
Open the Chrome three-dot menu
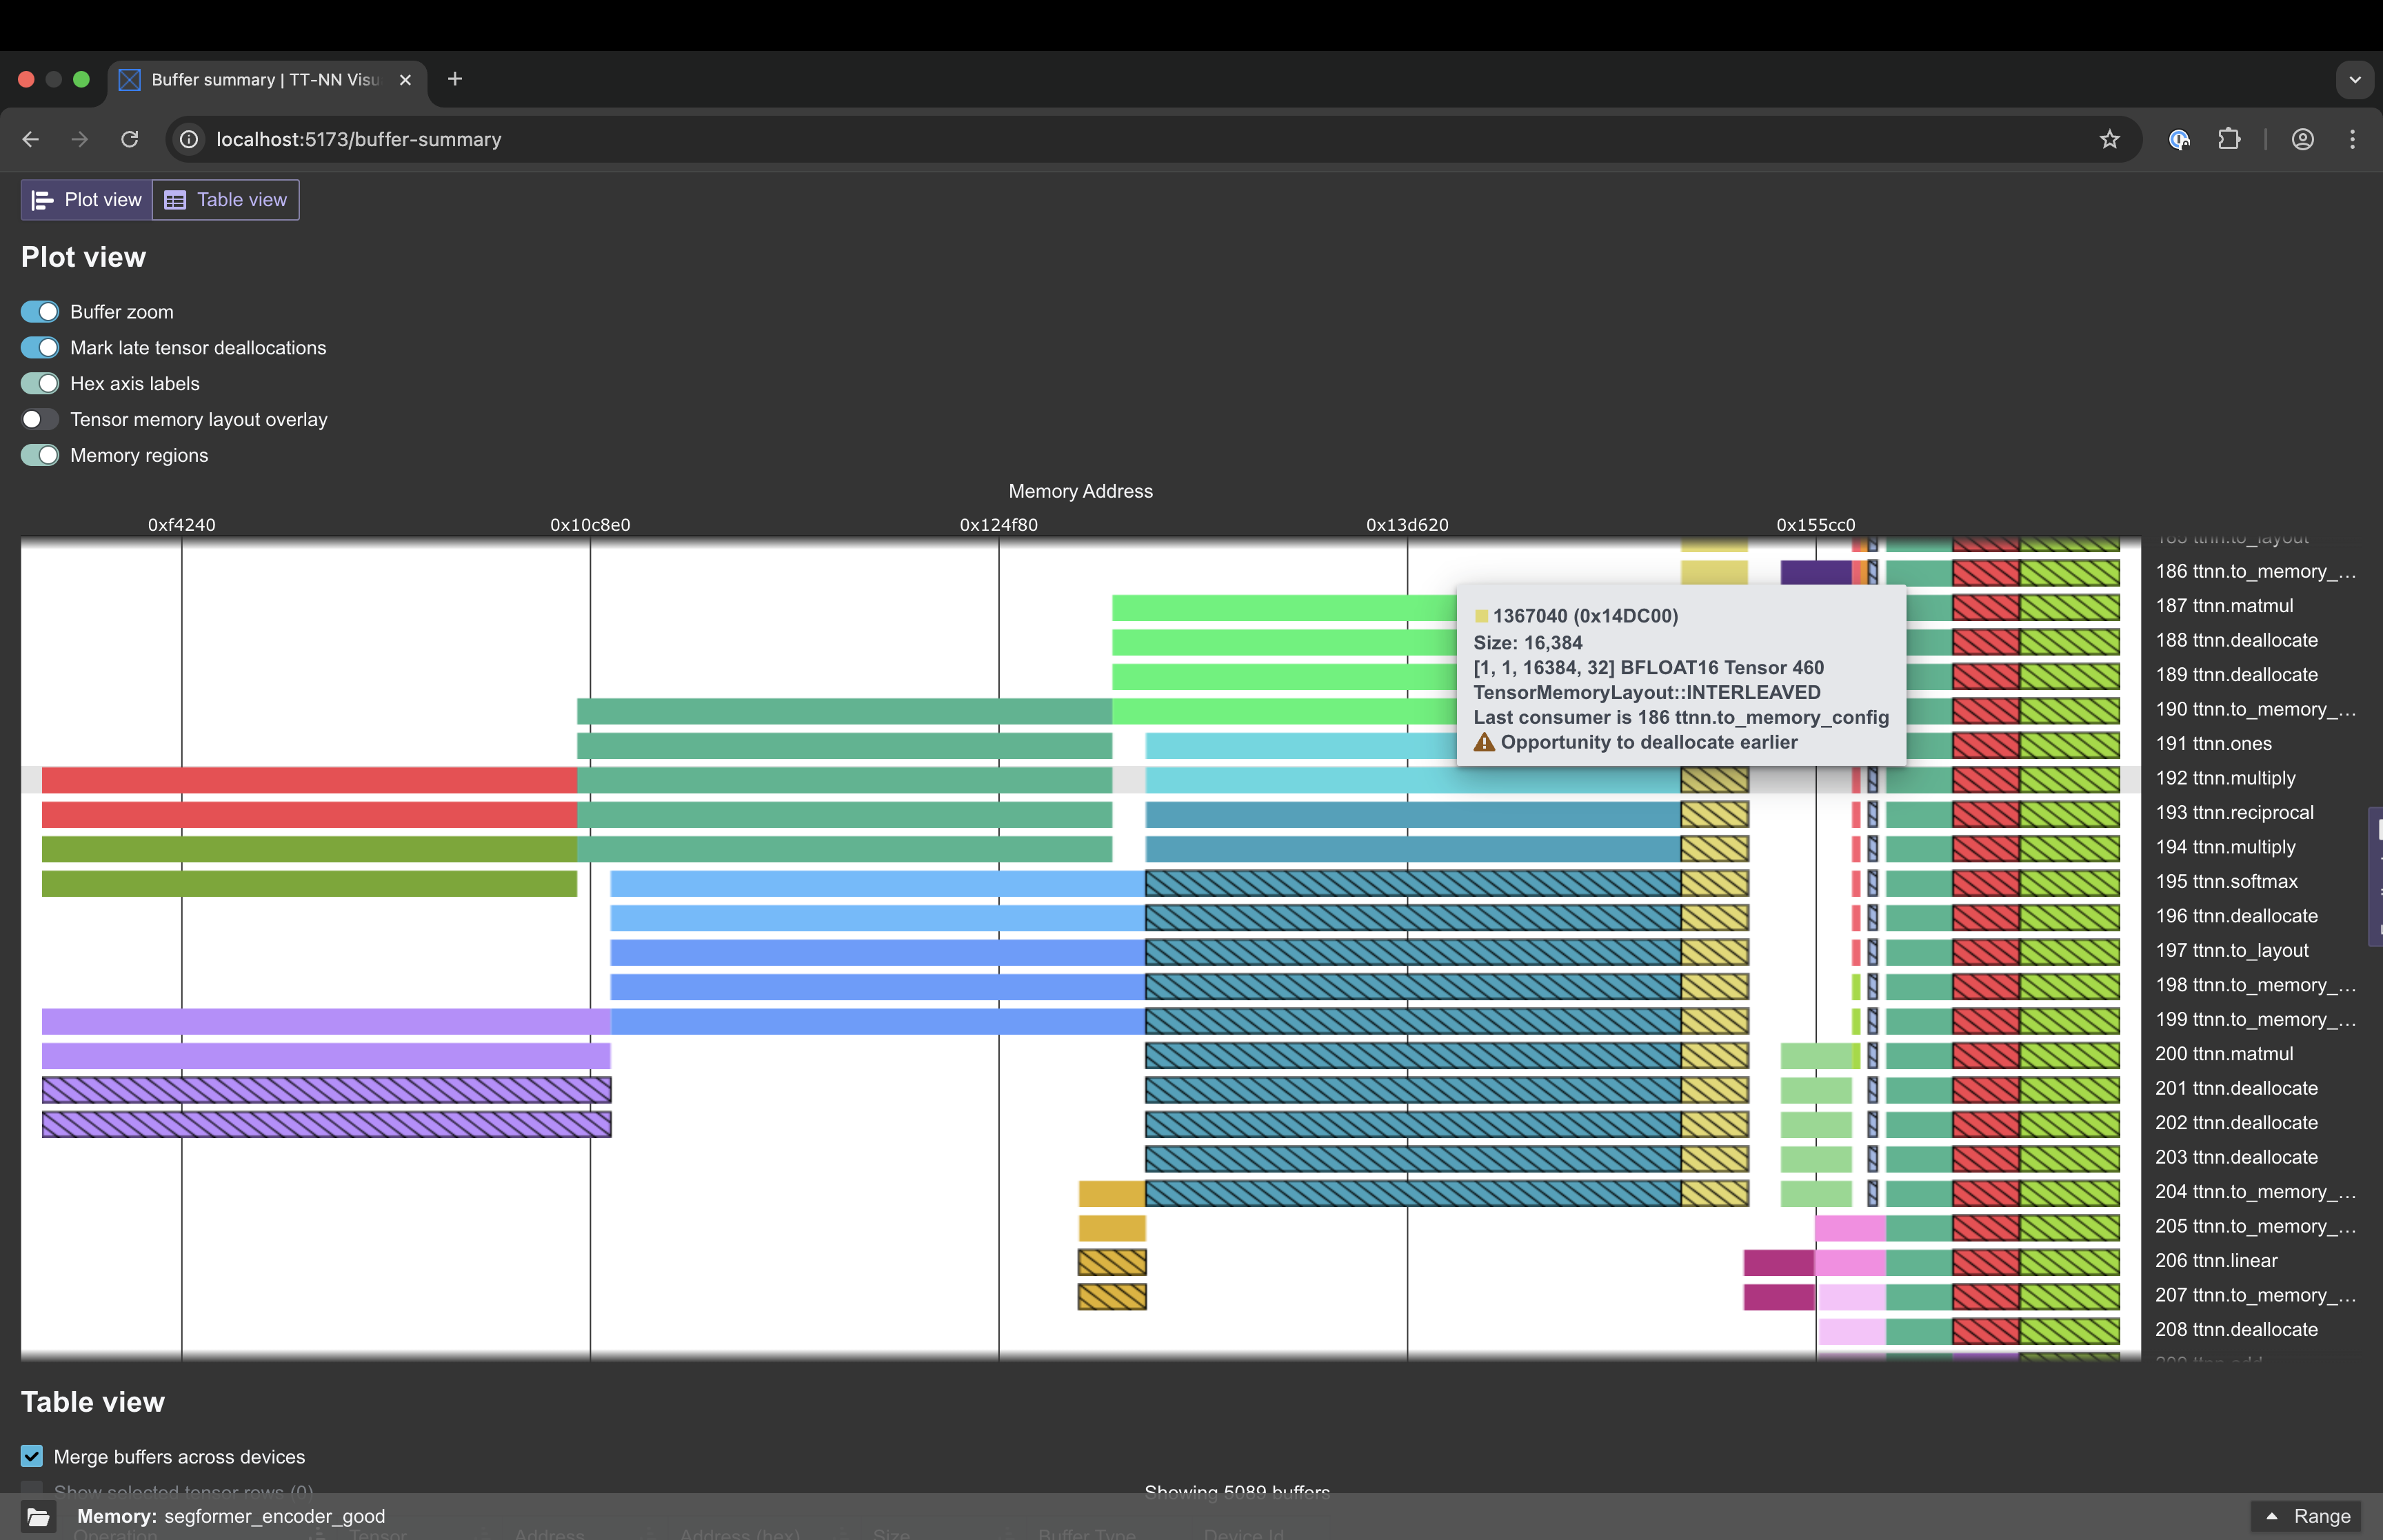[2352, 139]
